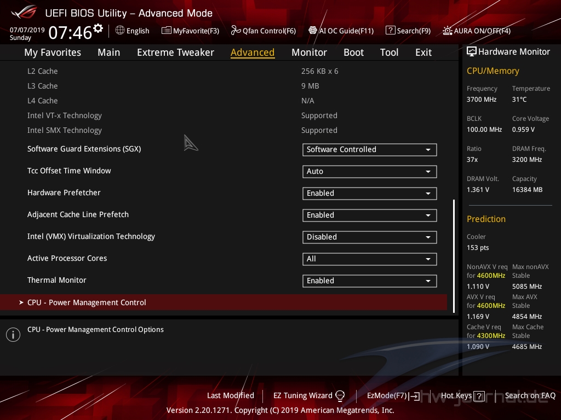Click L3 Cache row label

[x=42, y=86]
